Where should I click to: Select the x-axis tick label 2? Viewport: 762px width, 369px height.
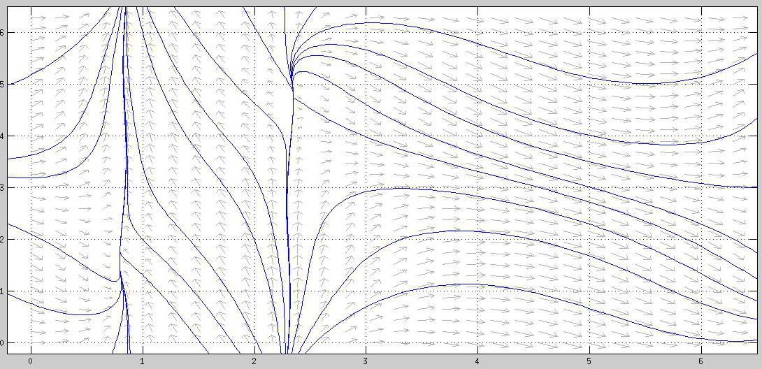click(x=254, y=361)
